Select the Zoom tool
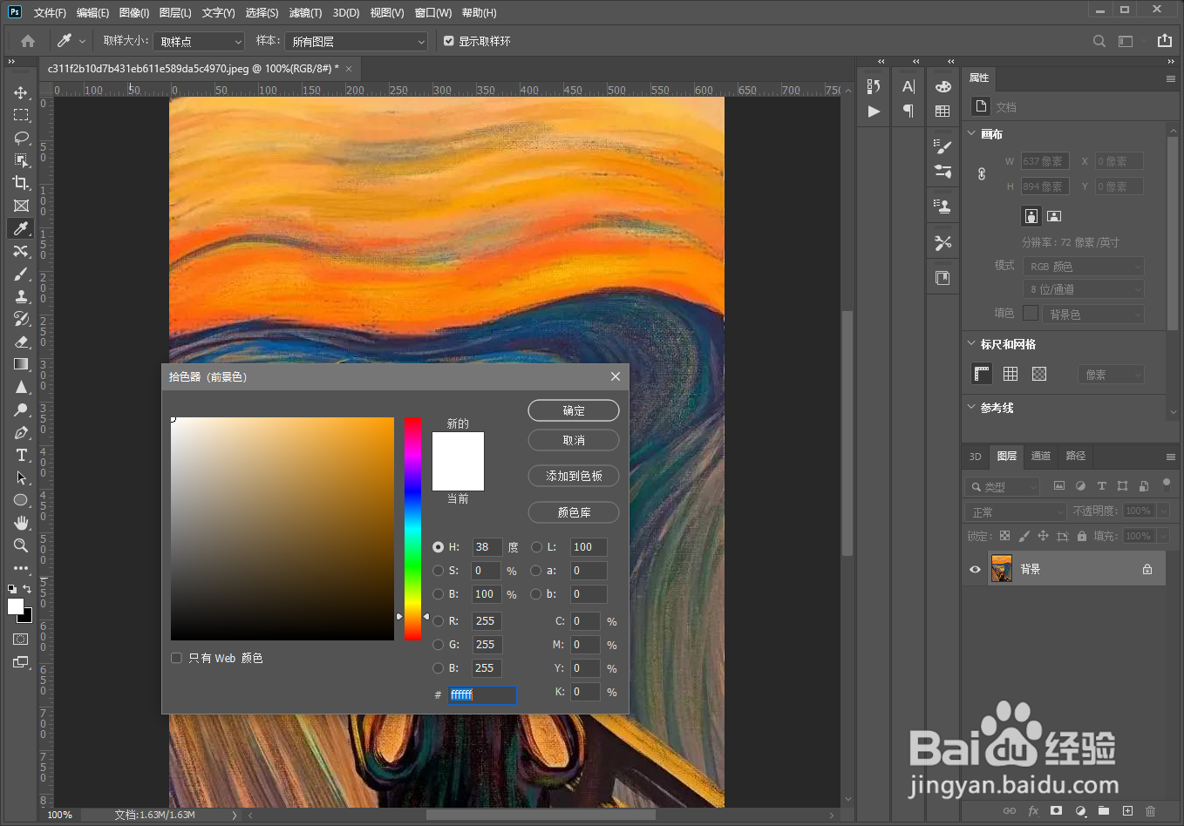The height and width of the screenshot is (826, 1184). click(21, 545)
